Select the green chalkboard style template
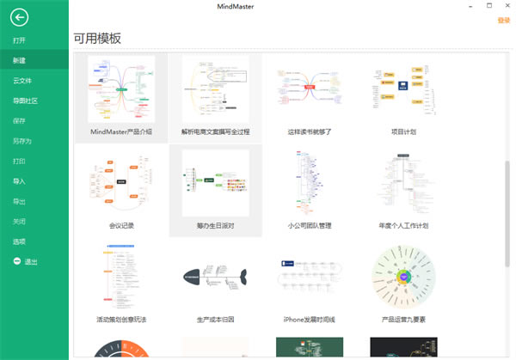Screen dimensions: 516x360 tap(310, 347)
